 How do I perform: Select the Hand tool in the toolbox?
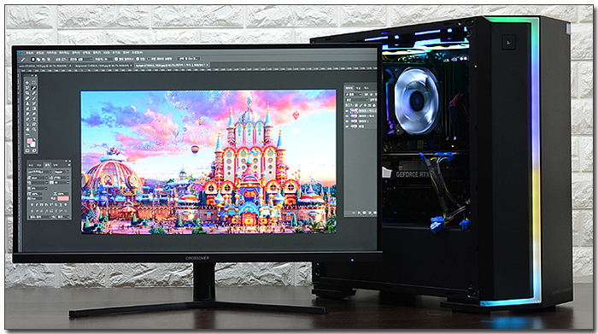coord(28,129)
